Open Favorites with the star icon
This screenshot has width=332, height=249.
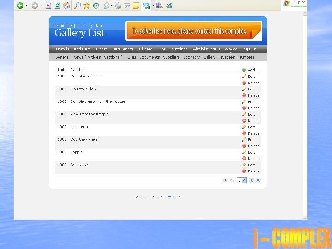[86, 6]
